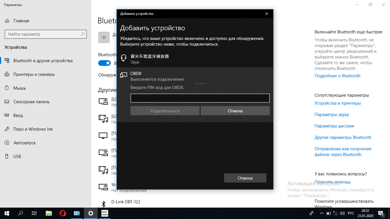Click the Получить помощь link

[333, 182]
